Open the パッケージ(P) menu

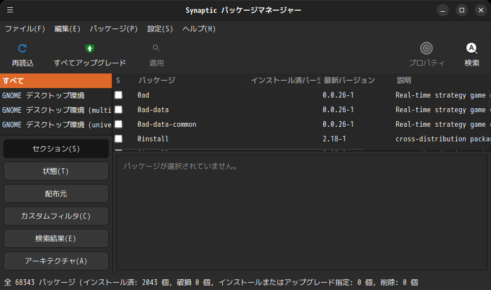point(114,29)
